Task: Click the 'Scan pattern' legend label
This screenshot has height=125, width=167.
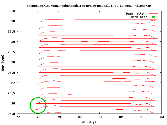Action: (136, 14)
